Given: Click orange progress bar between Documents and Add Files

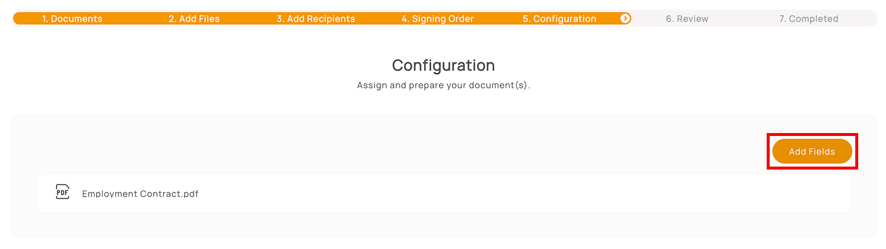Looking at the screenshot, I should (136, 19).
